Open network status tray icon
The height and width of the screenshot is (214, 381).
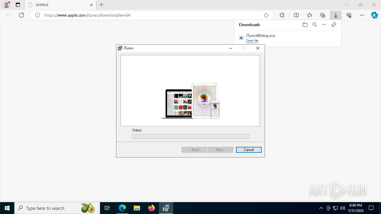click(335, 208)
